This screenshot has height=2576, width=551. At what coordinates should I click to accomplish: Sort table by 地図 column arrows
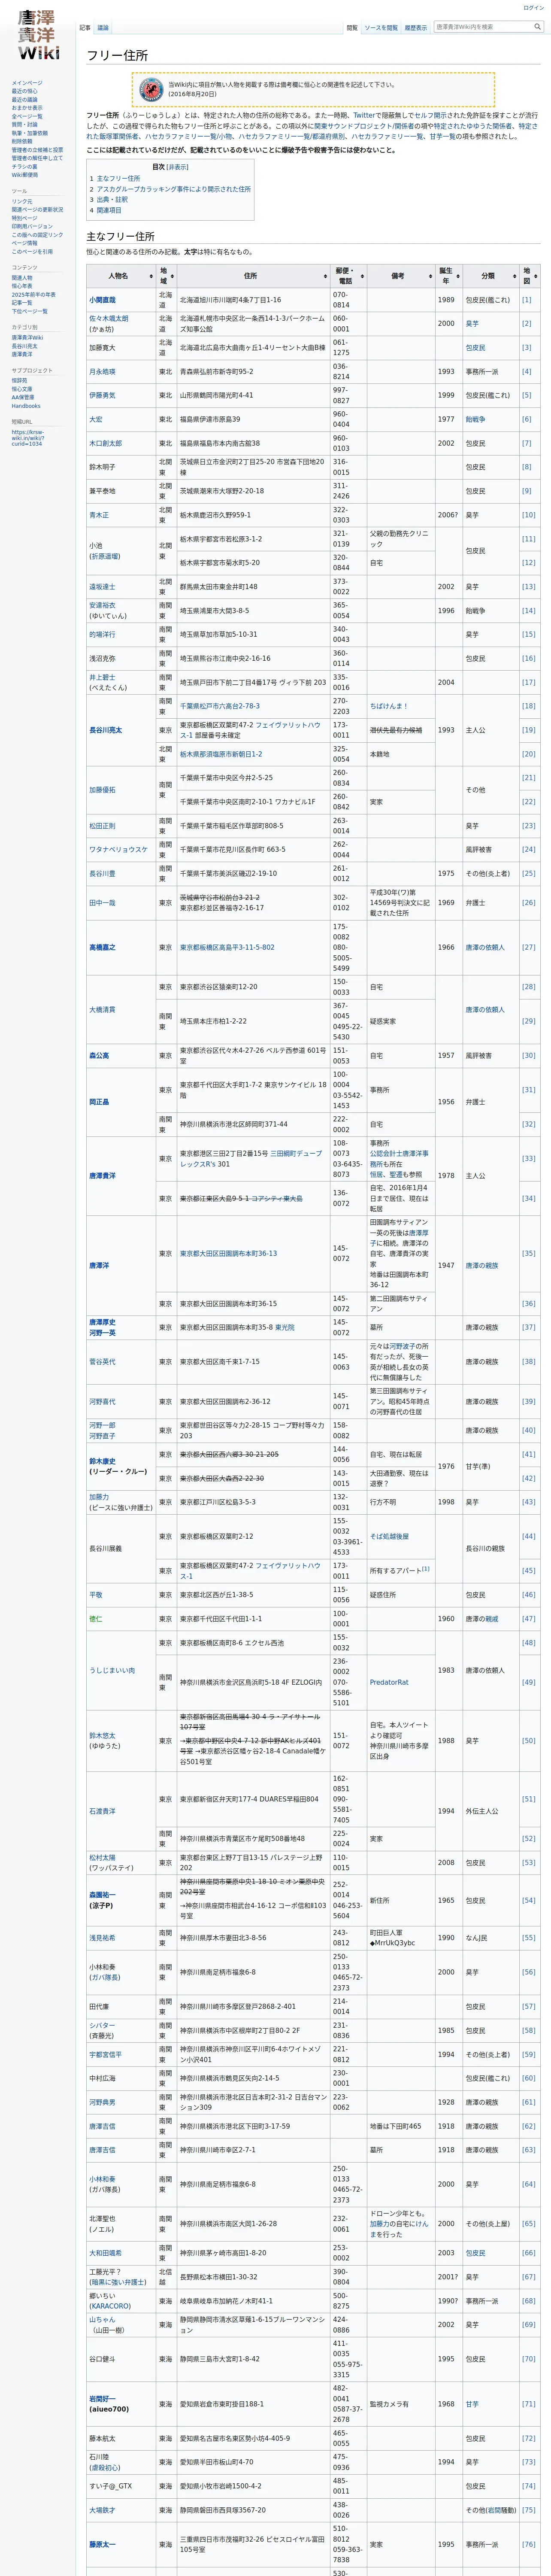(535, 276)
